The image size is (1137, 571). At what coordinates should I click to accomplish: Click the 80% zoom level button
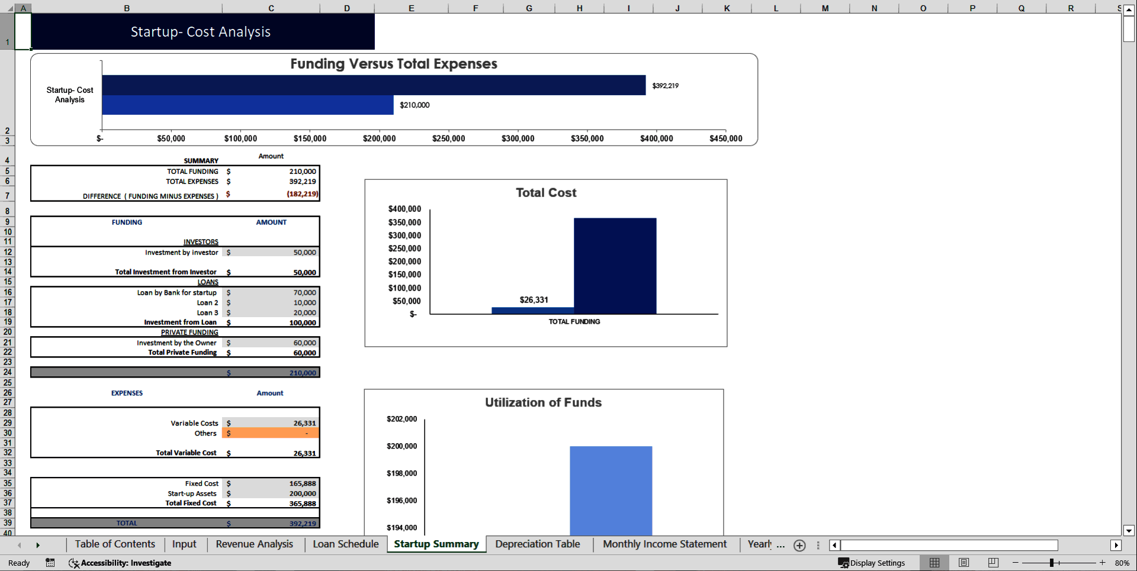[1122, 563]
